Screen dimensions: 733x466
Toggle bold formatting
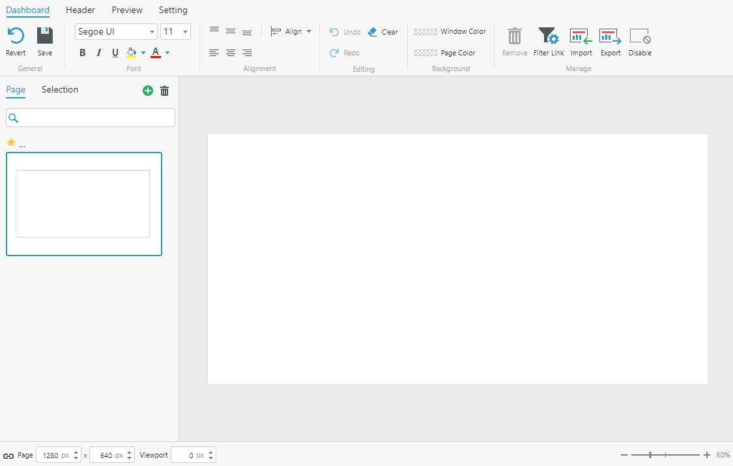point(83,53)
